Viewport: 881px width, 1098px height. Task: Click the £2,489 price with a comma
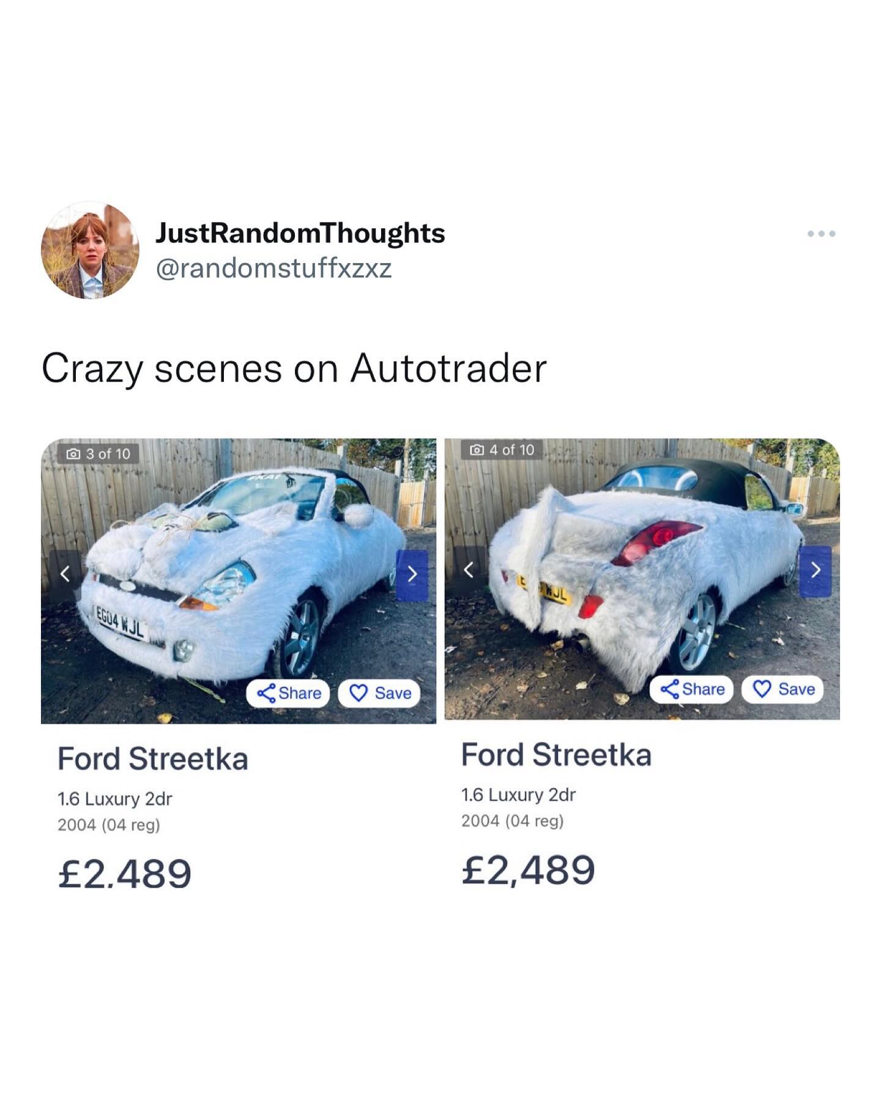(x=528, y=869)
